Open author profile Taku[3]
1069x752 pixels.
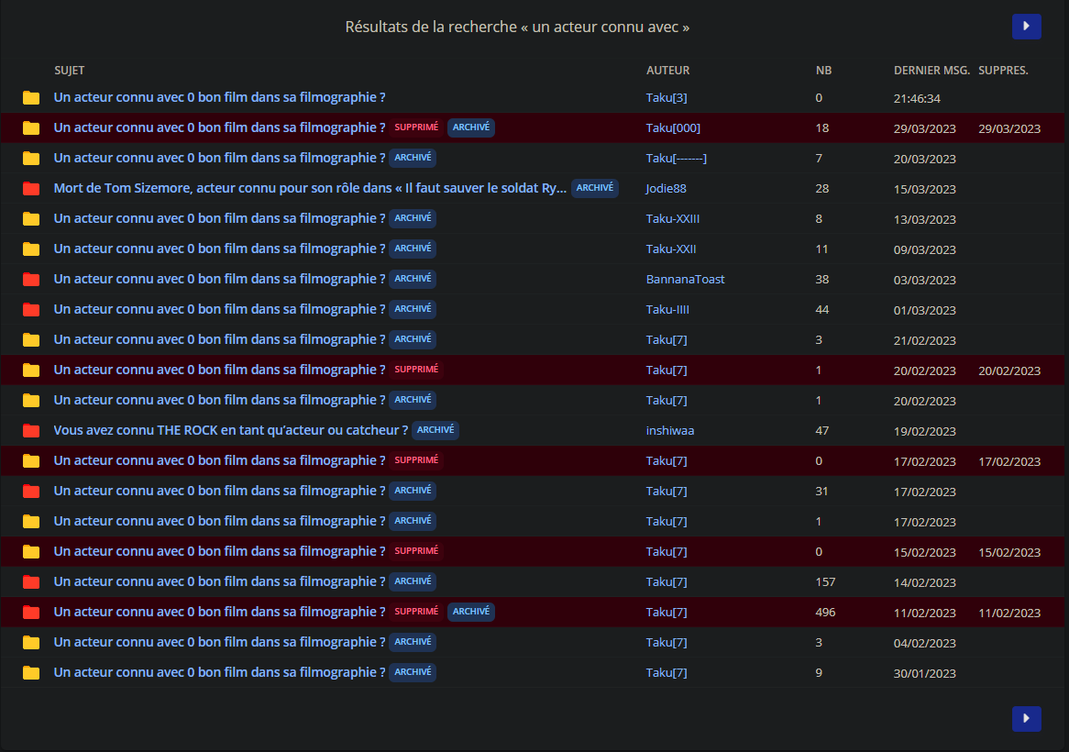pos(667,97)
